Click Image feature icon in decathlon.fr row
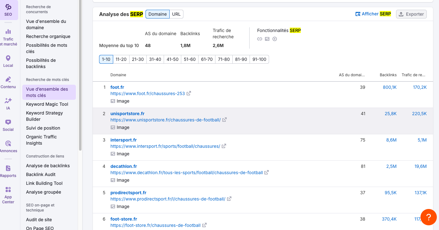Screen dimensions: 439x230 click(x=113, y=180)
